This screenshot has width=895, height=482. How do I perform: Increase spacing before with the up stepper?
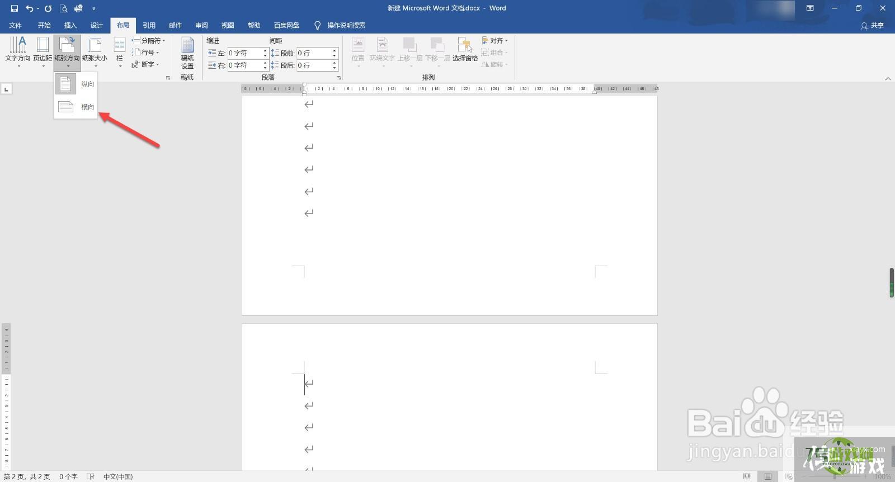pyautogui.click(x=335, y=50)
